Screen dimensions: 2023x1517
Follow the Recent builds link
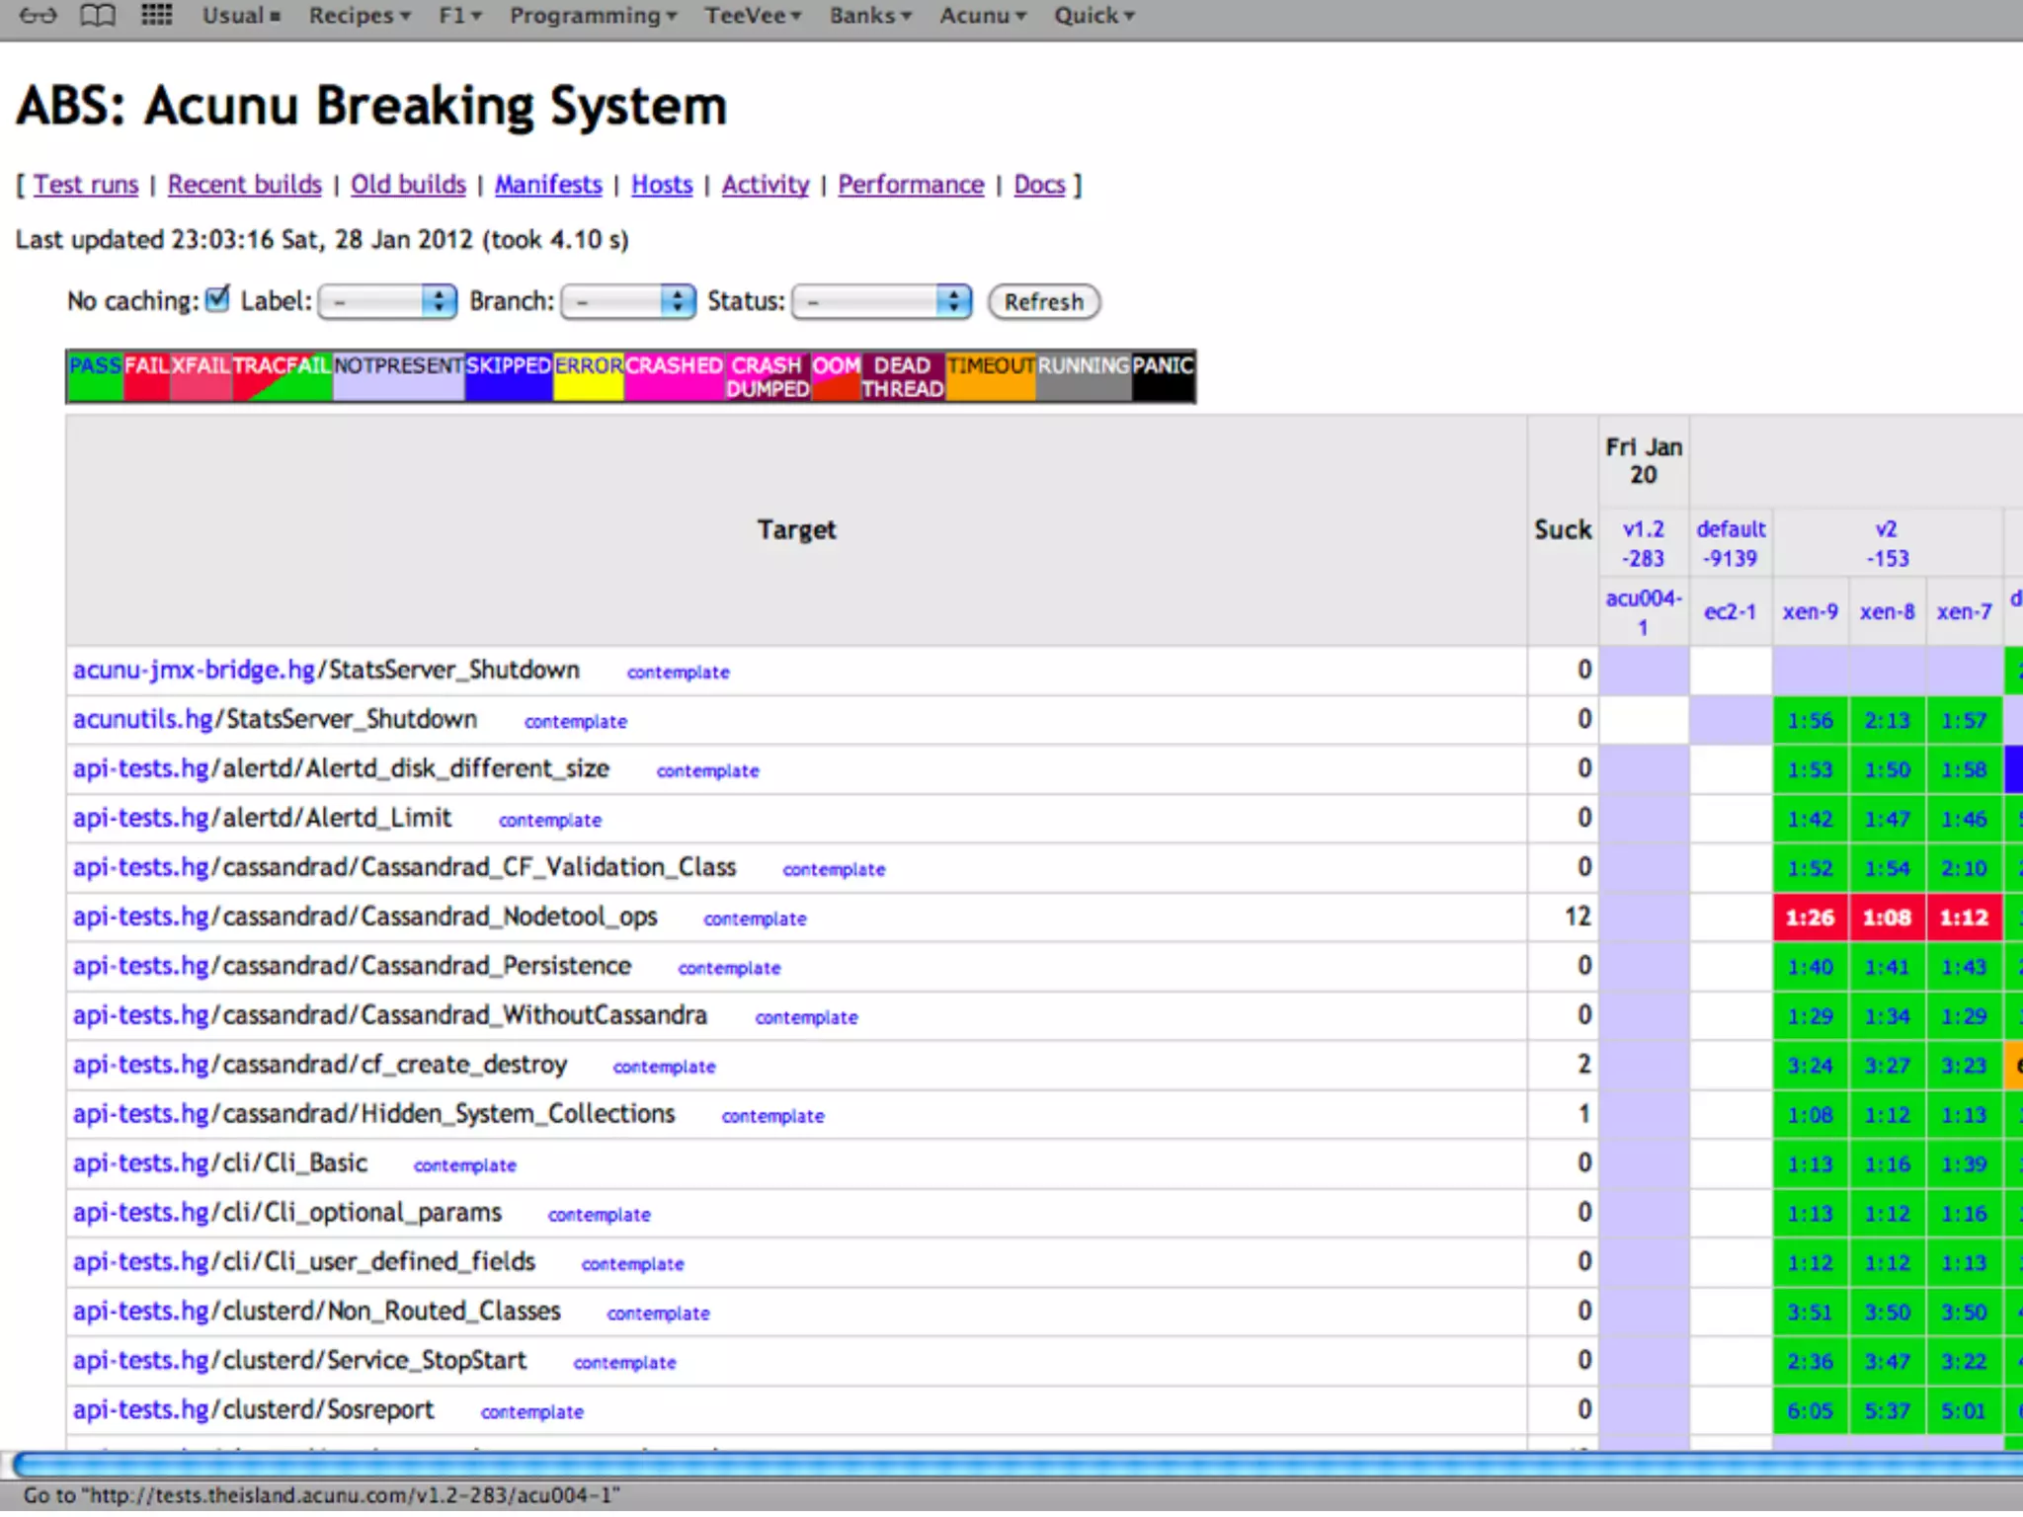[x=244, y=185]
